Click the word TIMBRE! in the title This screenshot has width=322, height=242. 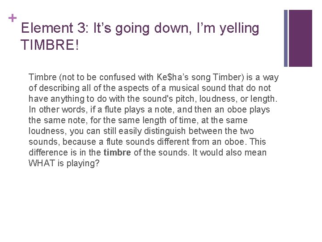50,45
